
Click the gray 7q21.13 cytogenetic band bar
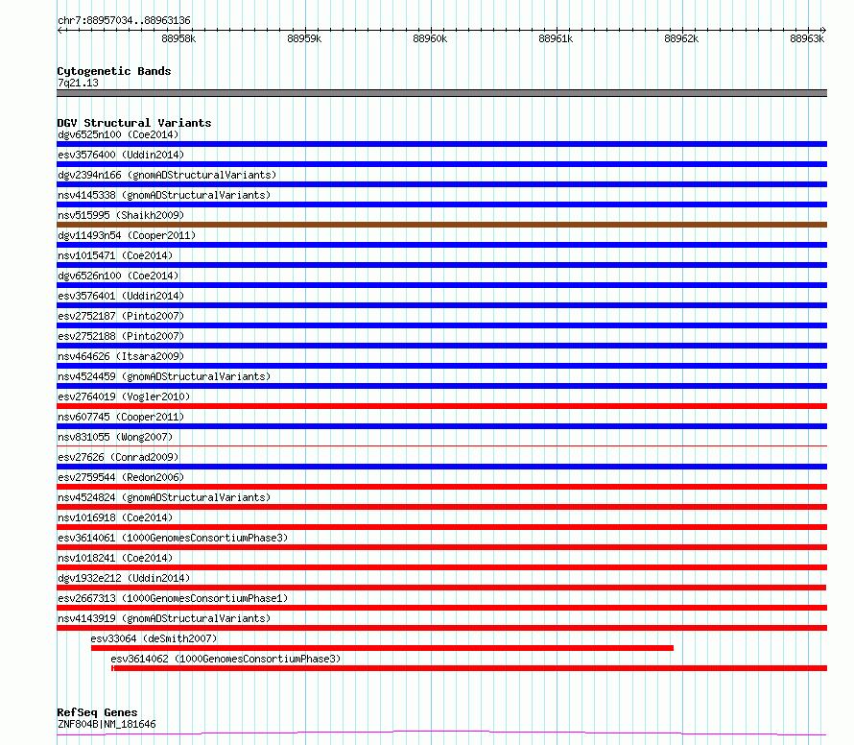coord(441,93)
